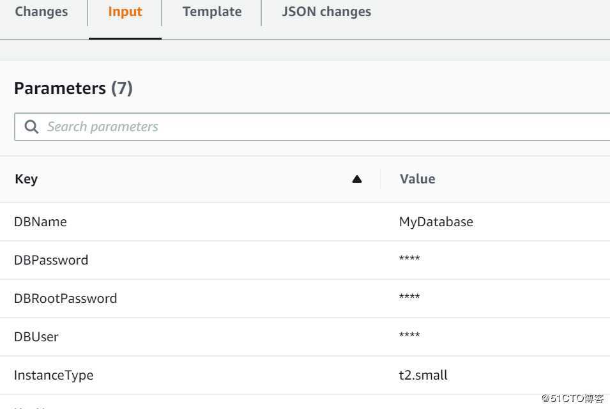Viewport: 610px width, 409px height.
Task: Switch to the Changes tab
Action: [42, 12]
